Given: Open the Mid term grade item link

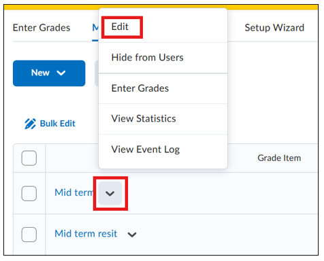Looking at the screenshot, I should (74, 192).
